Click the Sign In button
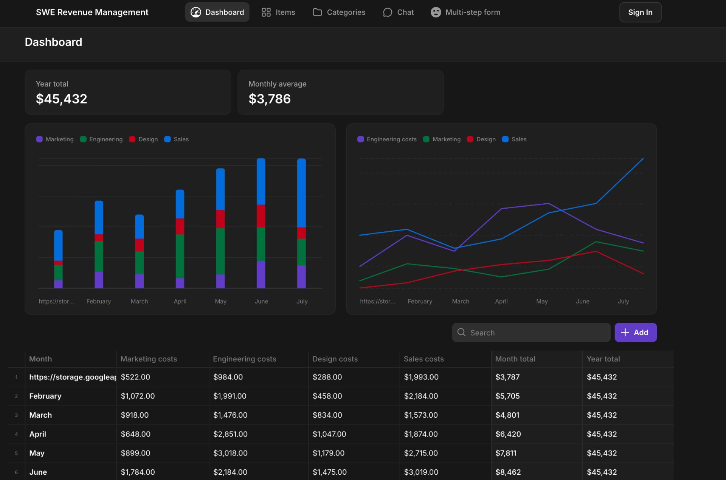The height and width of the screenshot is (480, 726). point(640,12)
